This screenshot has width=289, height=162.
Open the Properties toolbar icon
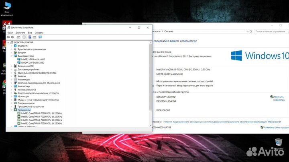tap(24, 37)
